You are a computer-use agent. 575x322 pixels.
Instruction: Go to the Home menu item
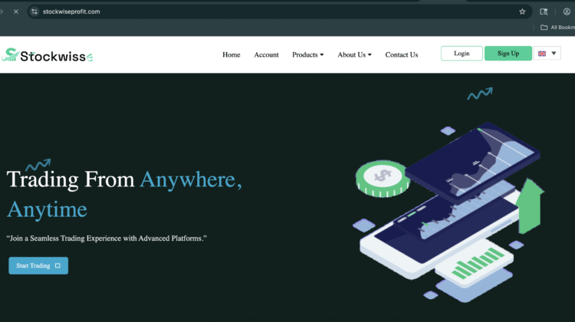tap(231, 54)
